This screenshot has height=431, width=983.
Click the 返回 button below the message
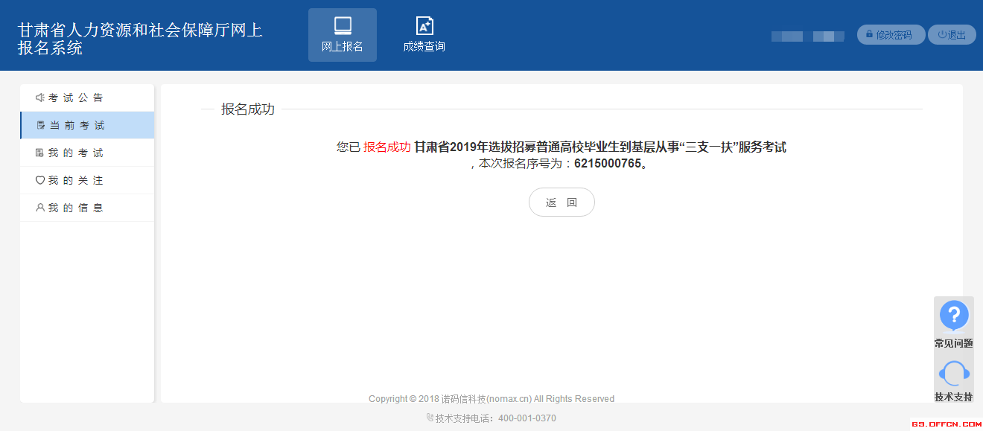(x=562, y=202)
